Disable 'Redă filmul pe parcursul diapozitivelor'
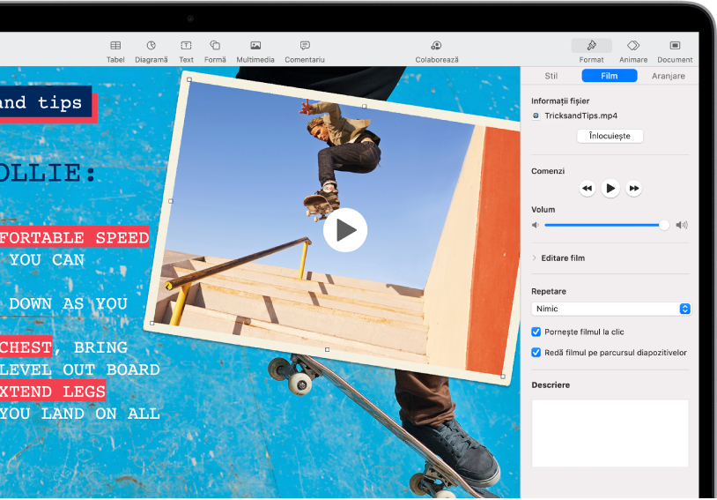 536,353
